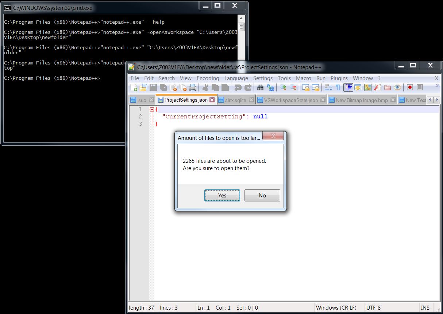Open the Find dialog via binoculars icon

[x=260, y=87]
